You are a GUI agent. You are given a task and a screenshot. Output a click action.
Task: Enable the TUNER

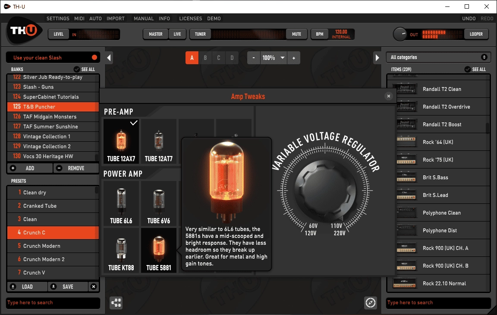200,34
